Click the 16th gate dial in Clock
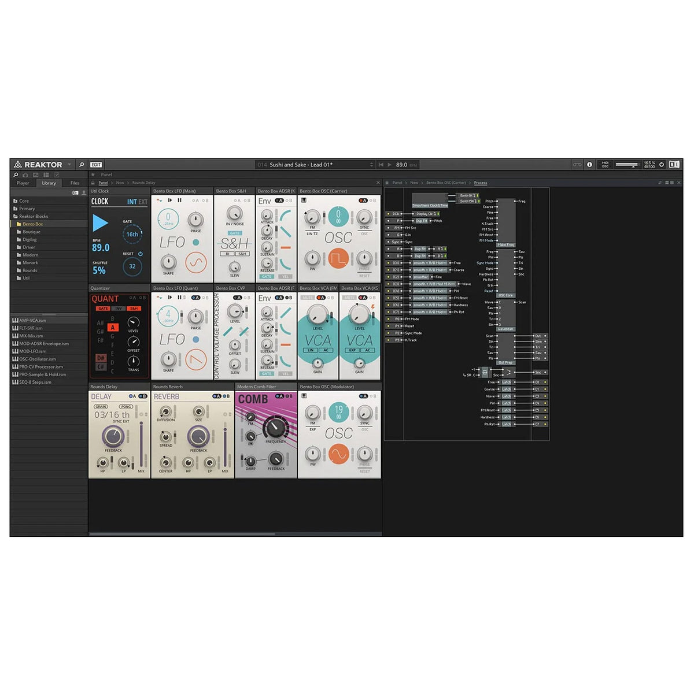The image size is (694, 694). 132,235
